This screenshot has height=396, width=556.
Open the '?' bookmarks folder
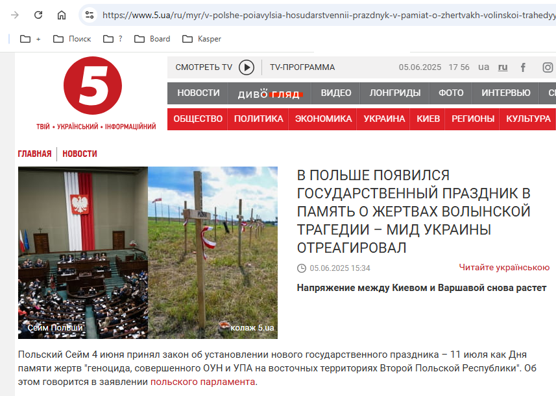click(x=113, y=39)
